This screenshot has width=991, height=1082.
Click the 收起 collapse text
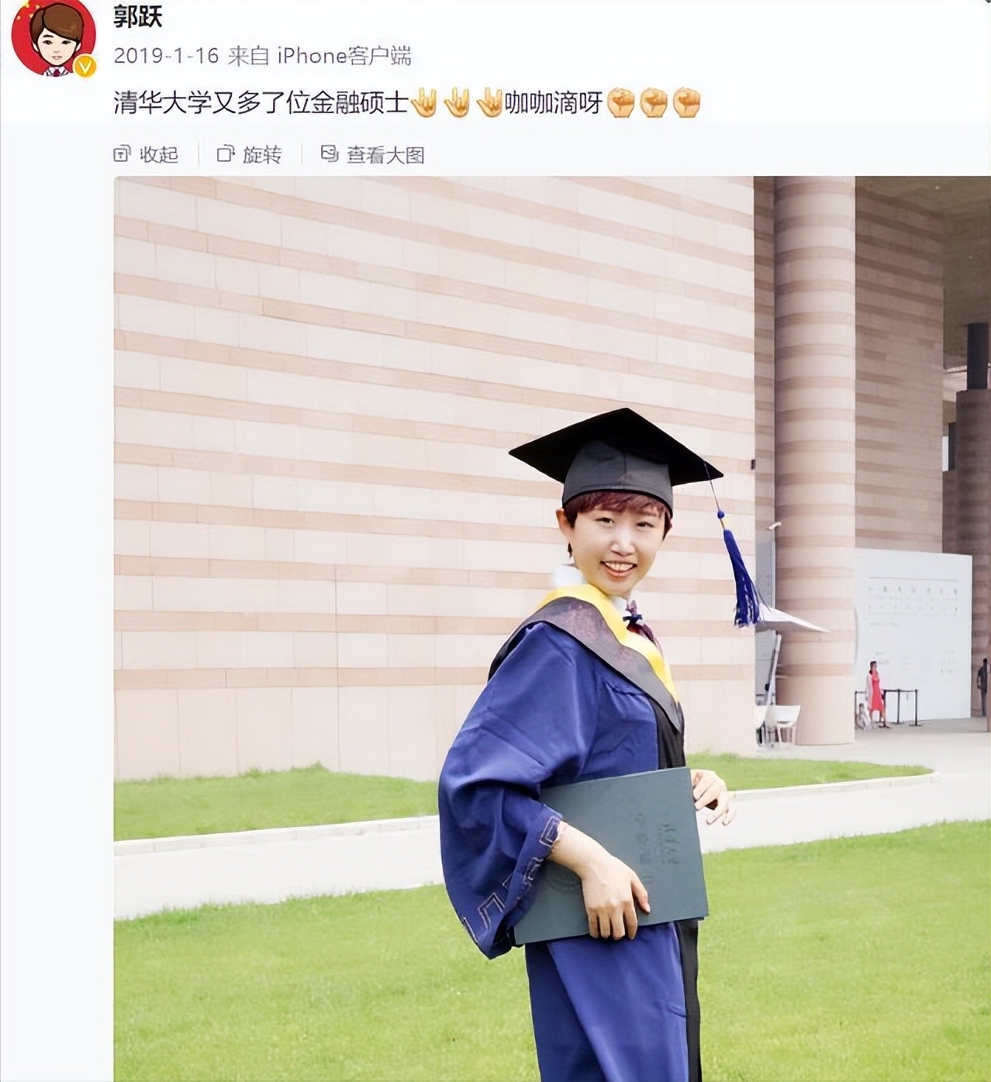pyautogui.click(x=159, y=155)
